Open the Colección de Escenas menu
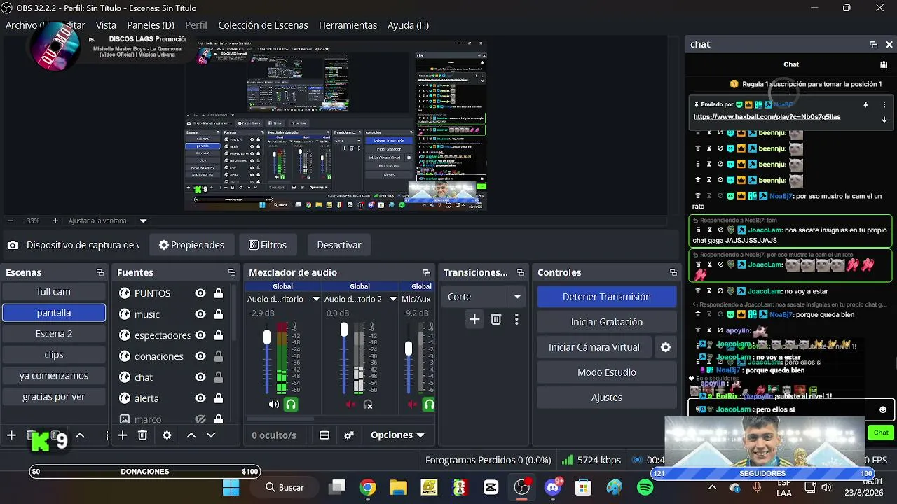 coord(263,25)
